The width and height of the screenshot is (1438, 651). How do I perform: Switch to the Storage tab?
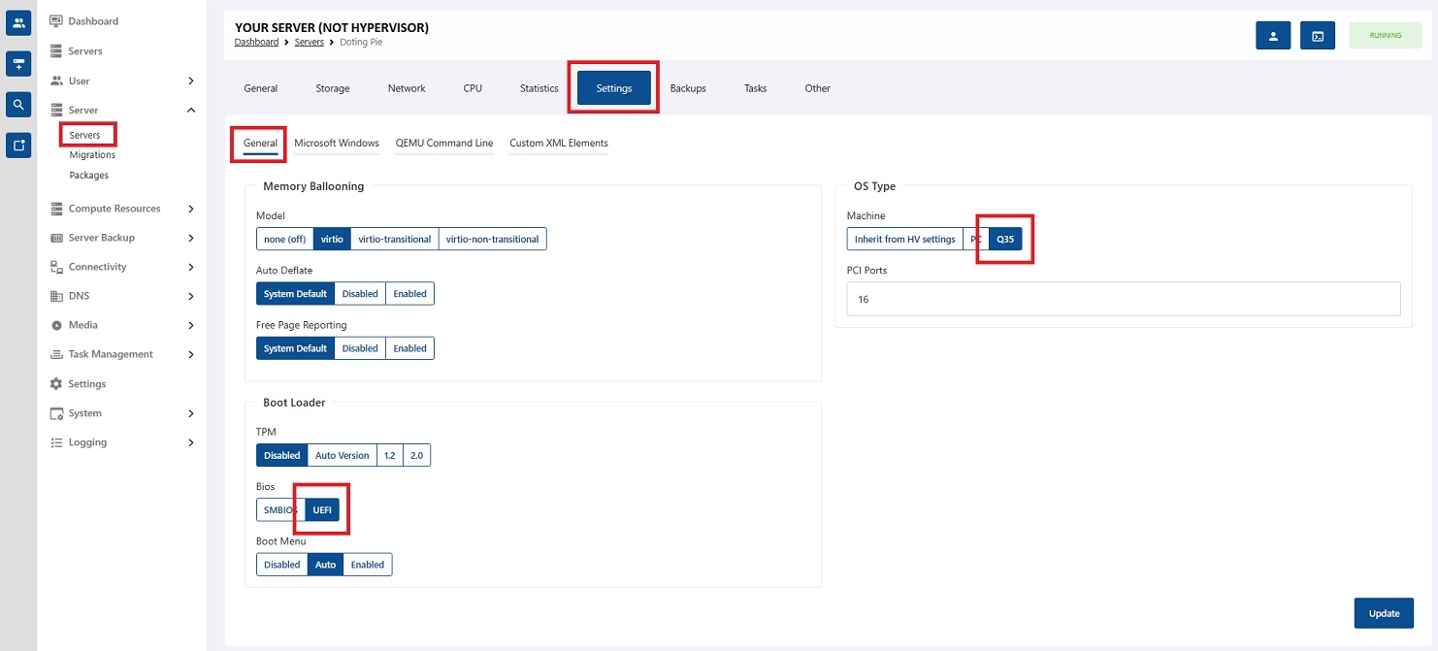(x=333, y=88)
